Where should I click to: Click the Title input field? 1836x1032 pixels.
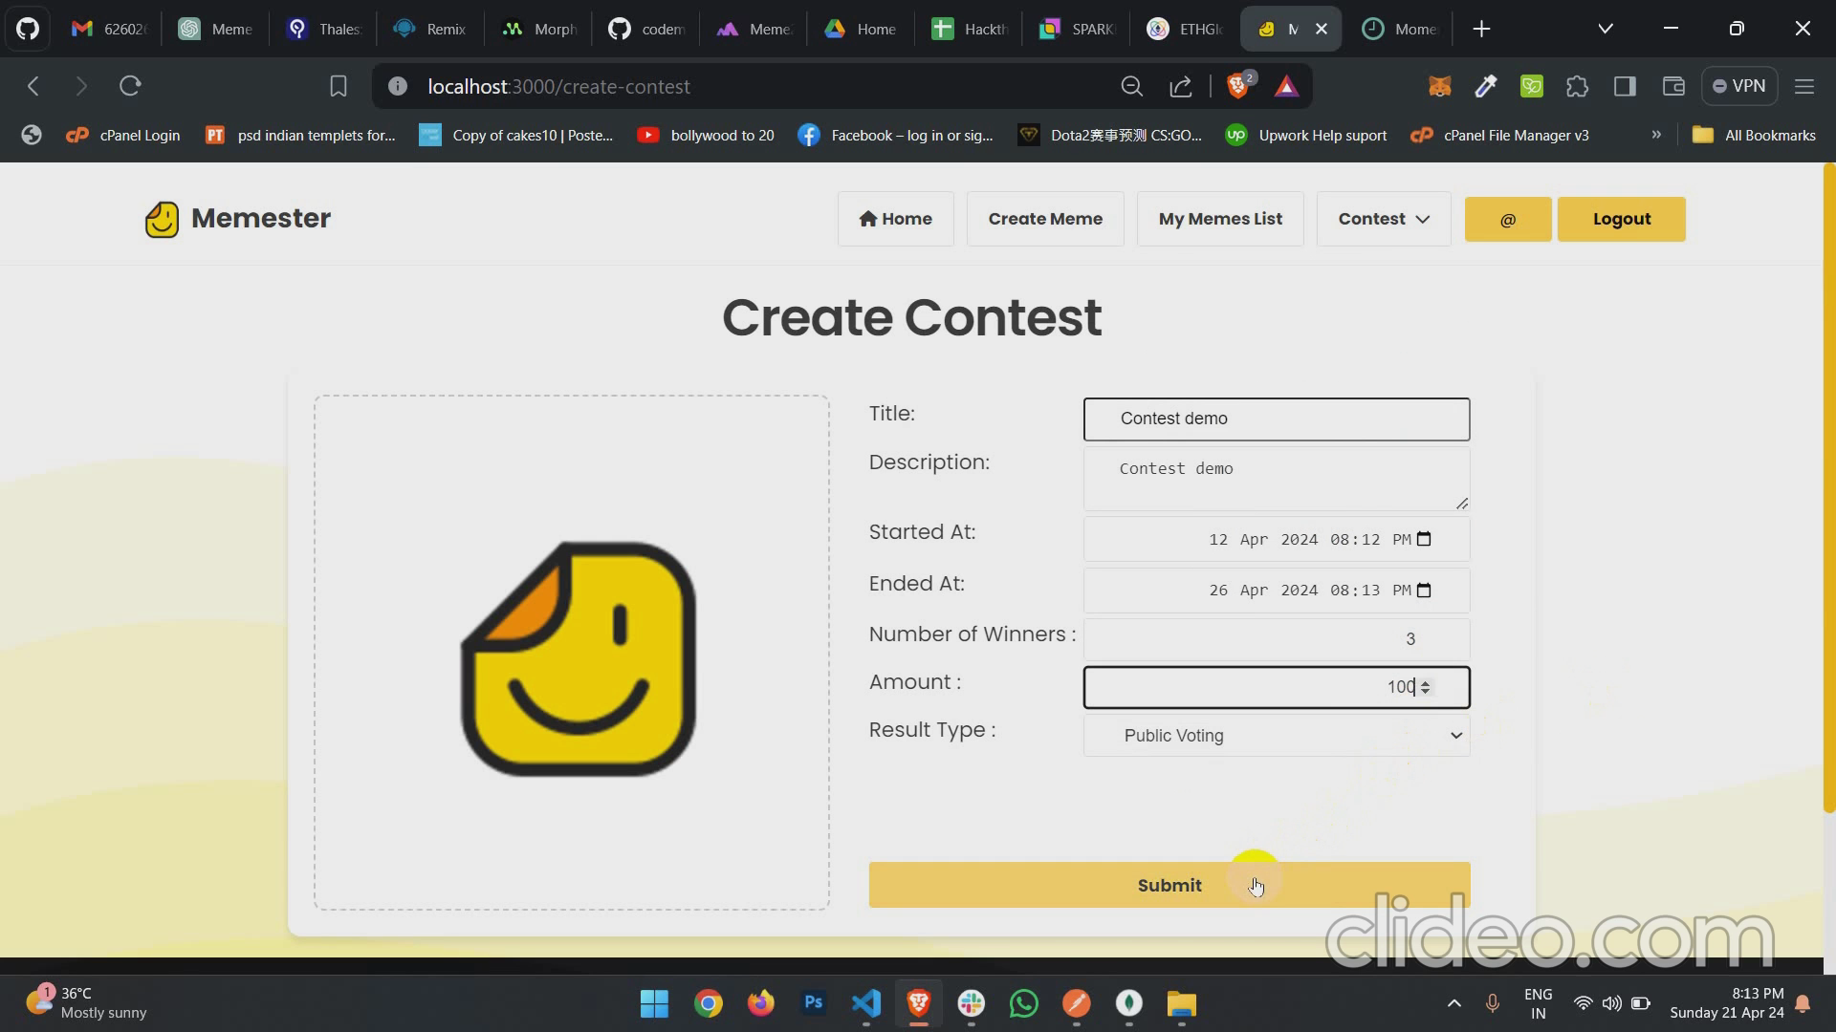[1276, 419]
